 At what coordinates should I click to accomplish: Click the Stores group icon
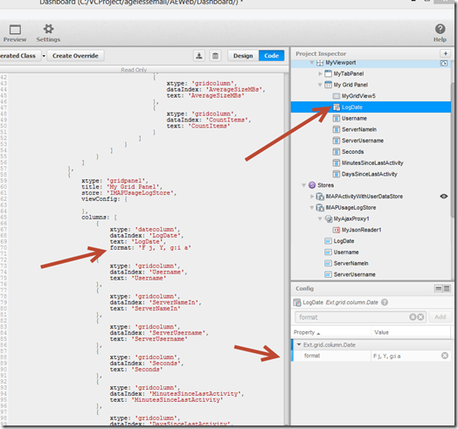click(x=312, y=185)
